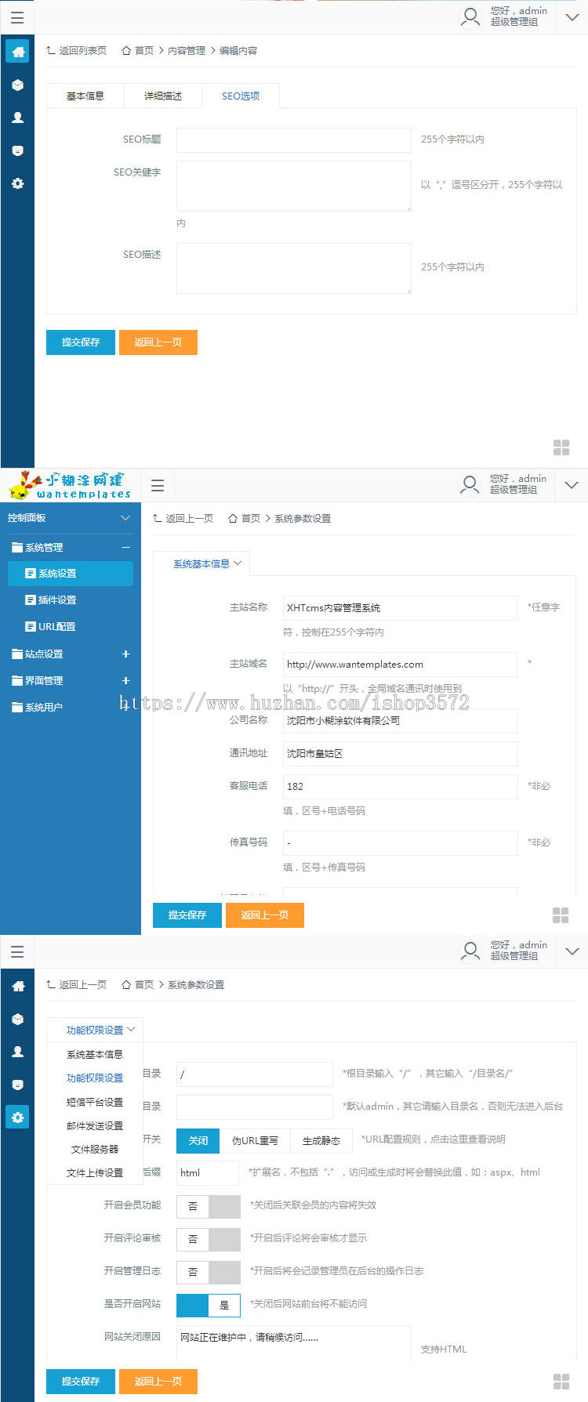Choose 短信平台设置 from the dropdown menu

coord(95,1102)
